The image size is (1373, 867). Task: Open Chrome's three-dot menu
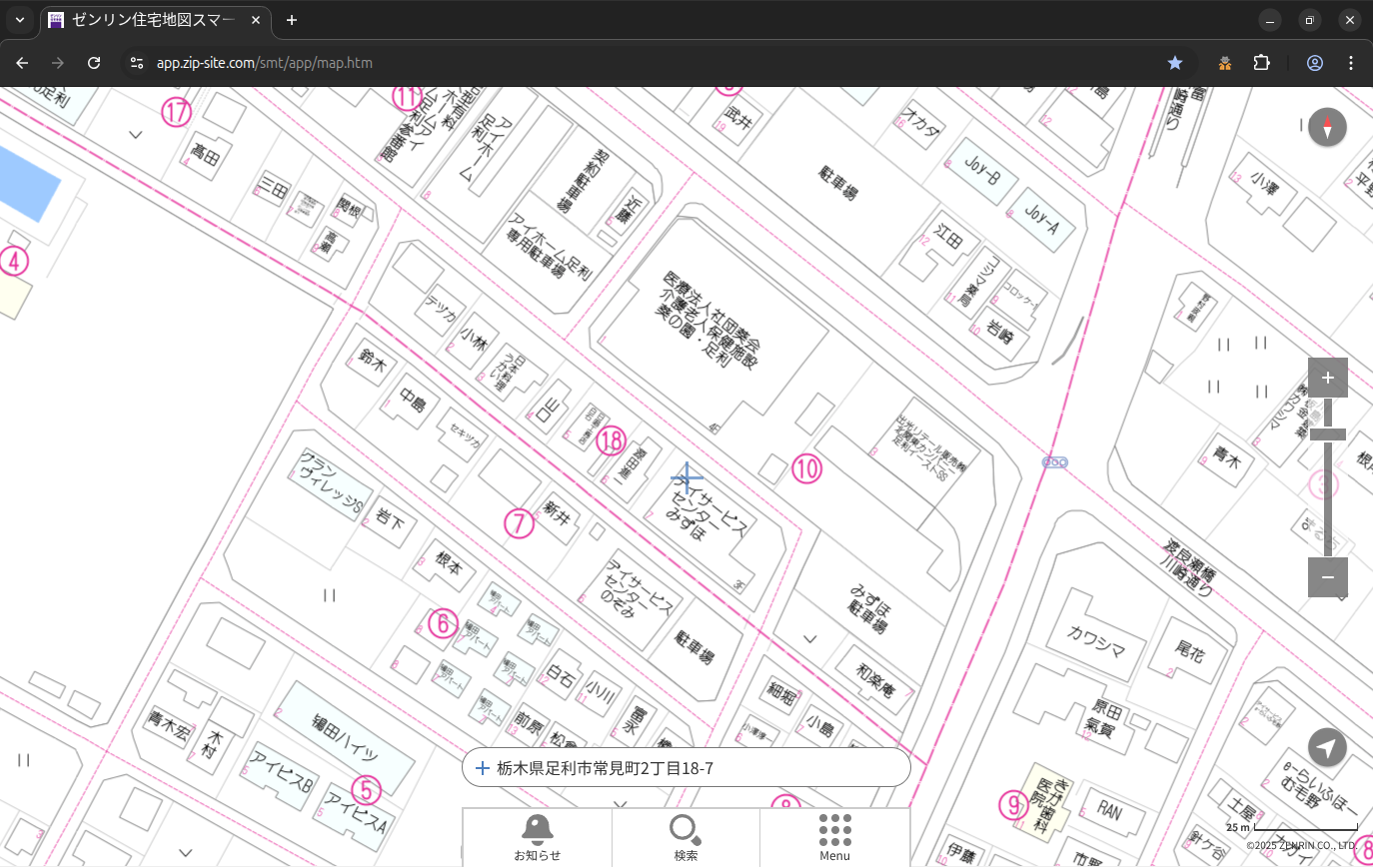[1351, 63]
